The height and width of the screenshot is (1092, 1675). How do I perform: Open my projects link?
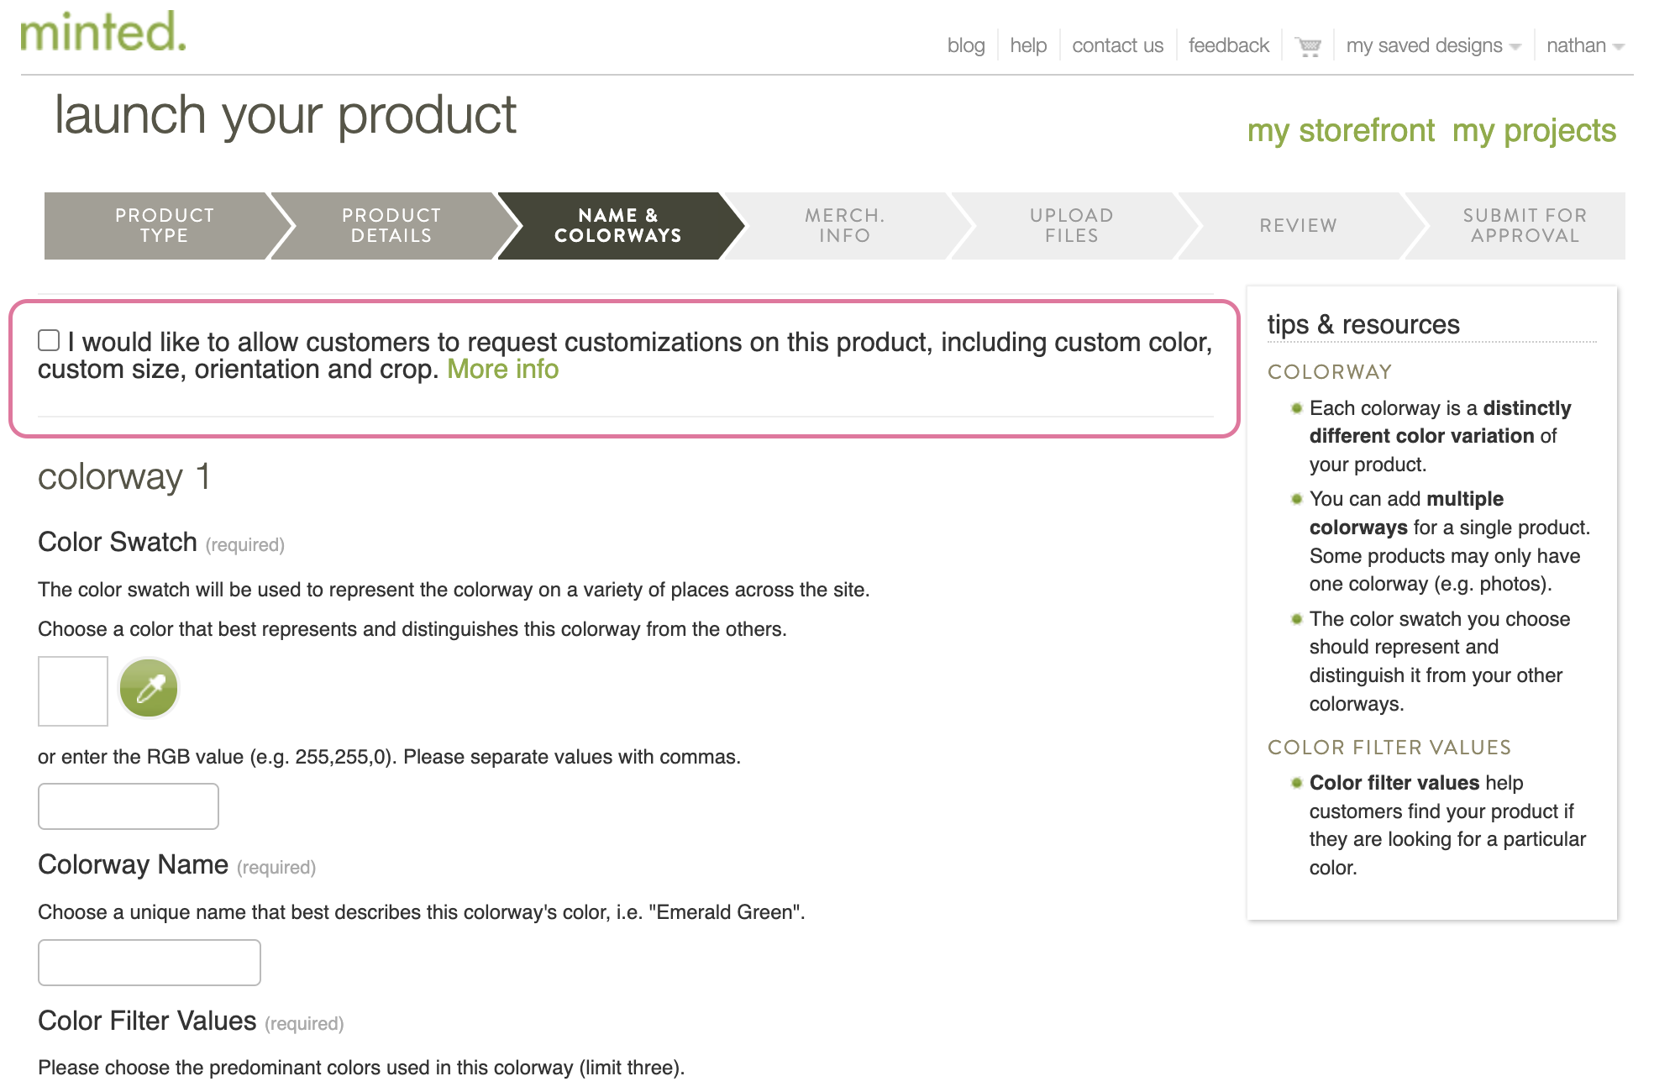(1534, 131)
